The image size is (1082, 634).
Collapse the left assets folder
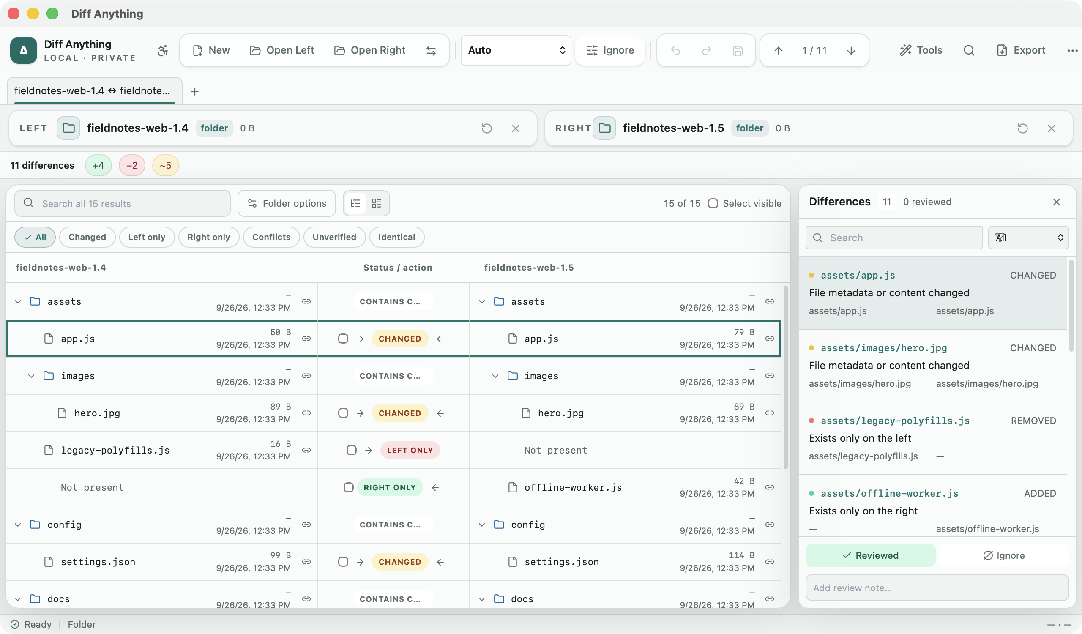18,302
